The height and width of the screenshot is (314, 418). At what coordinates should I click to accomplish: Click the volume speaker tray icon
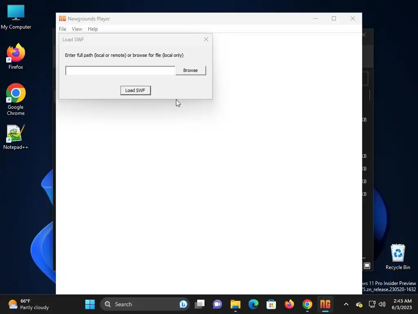[x=382, y=304]
